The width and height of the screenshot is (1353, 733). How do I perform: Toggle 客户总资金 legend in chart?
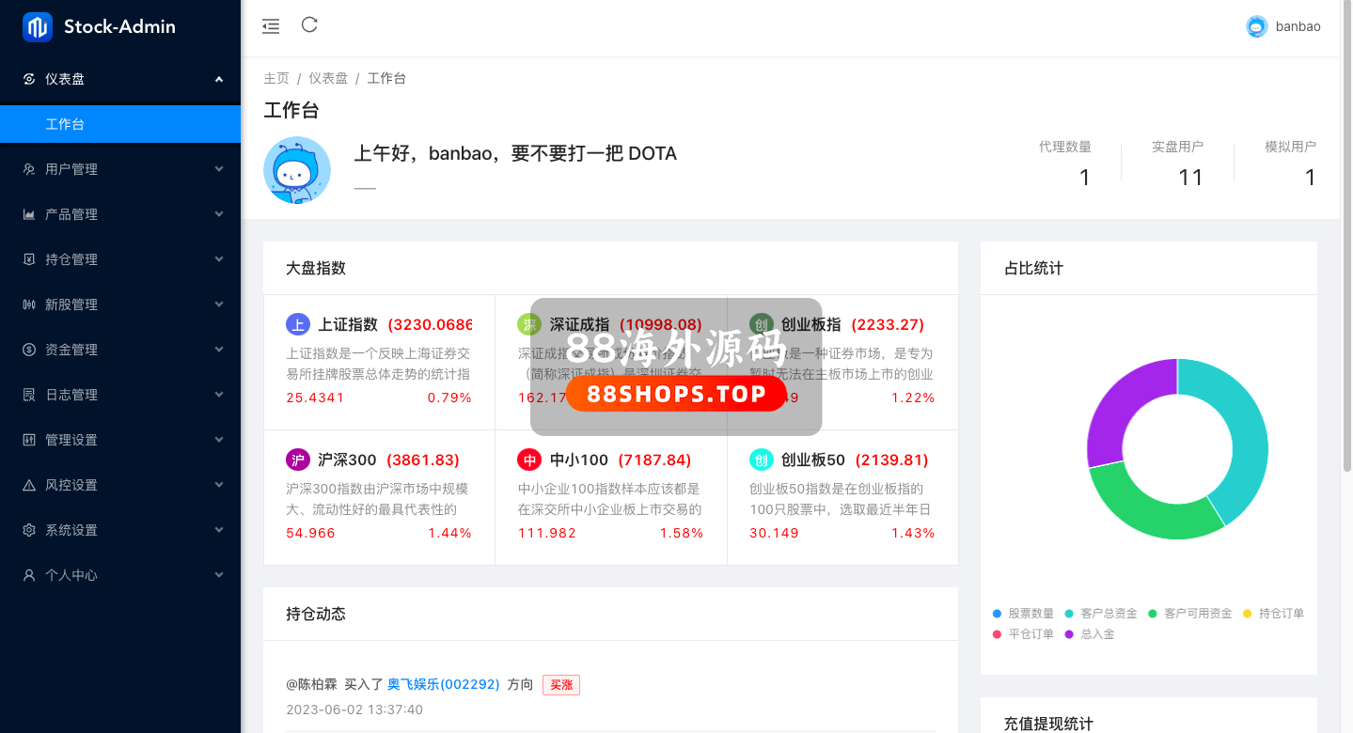1100,614
